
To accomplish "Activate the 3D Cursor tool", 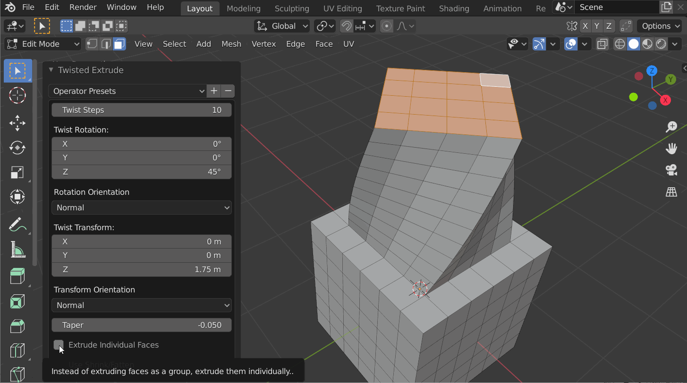I will click(x=17, y=95).
